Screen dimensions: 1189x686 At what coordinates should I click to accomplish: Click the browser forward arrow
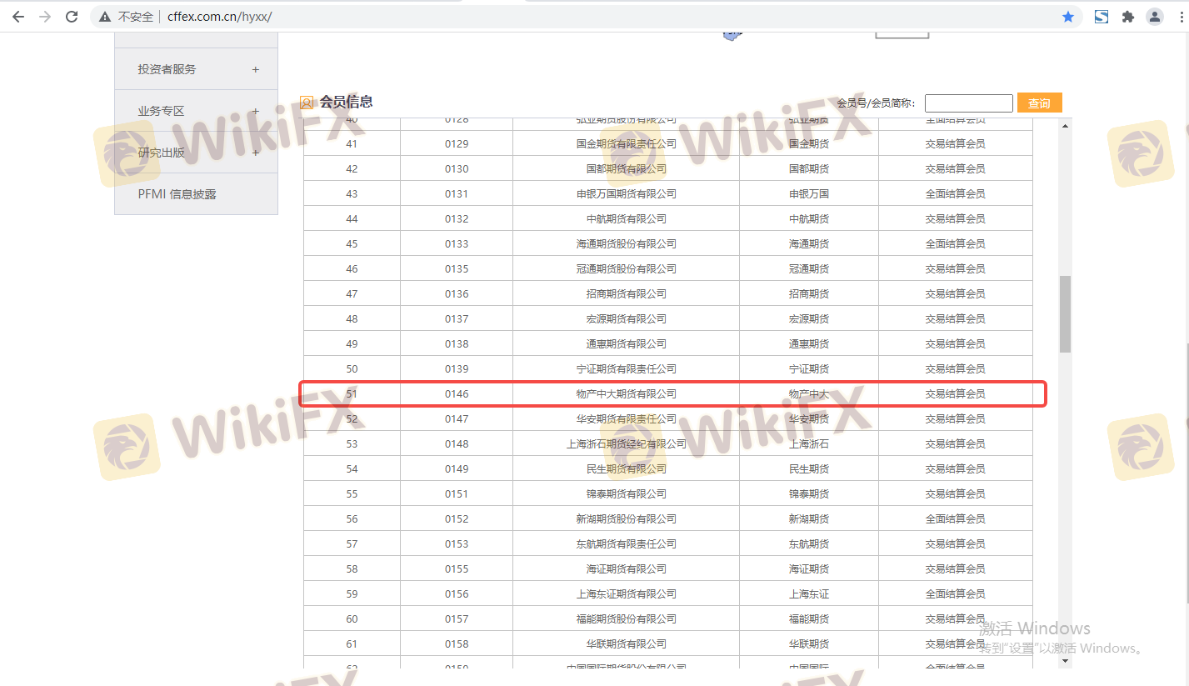click(x=45, y=17)
